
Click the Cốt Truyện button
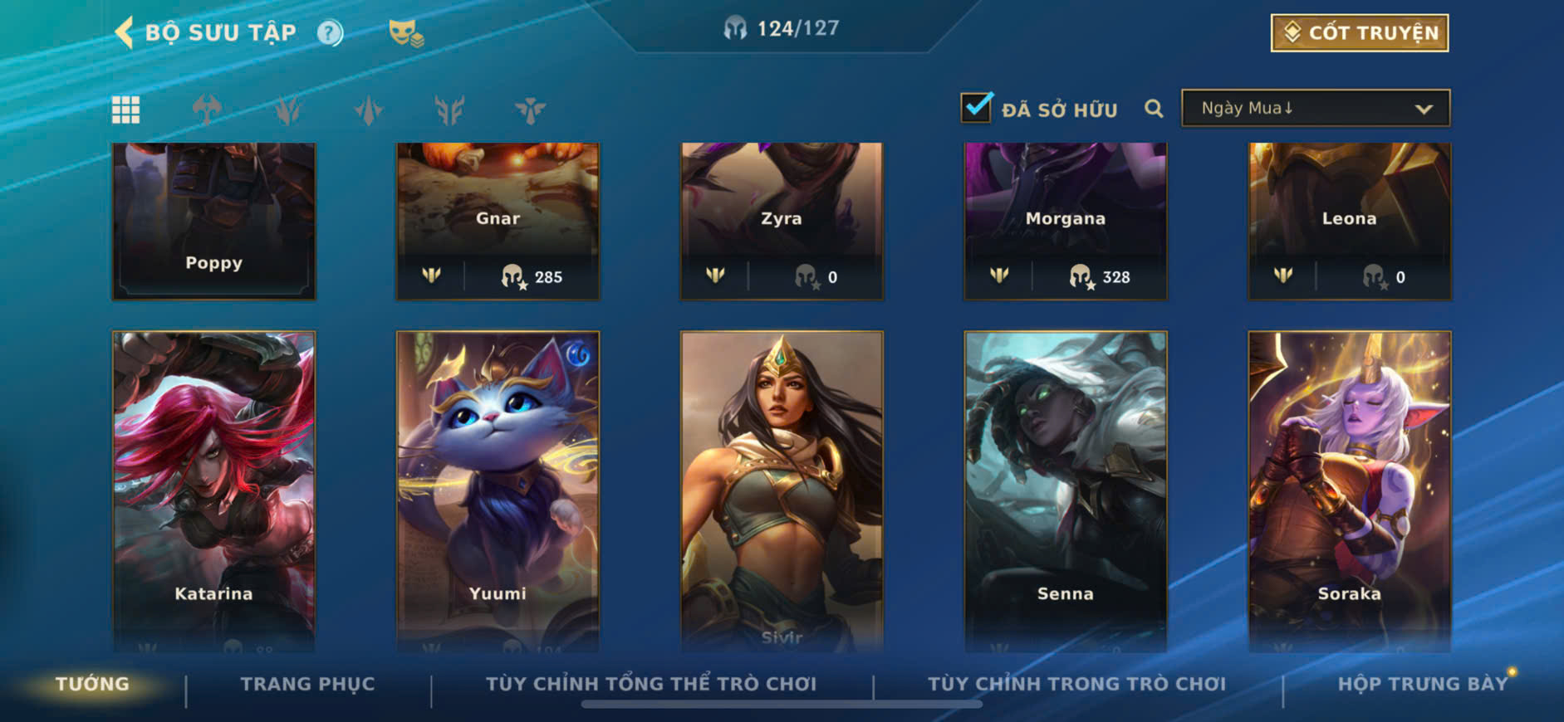point(1360,33)
